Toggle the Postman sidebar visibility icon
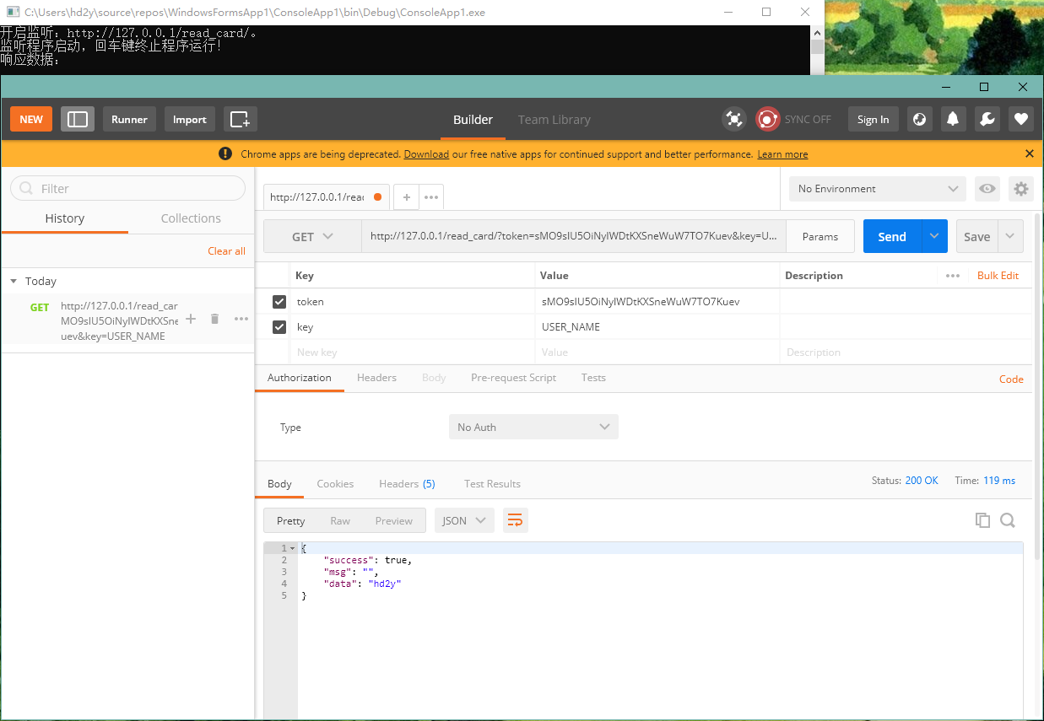 click(78, 119)
